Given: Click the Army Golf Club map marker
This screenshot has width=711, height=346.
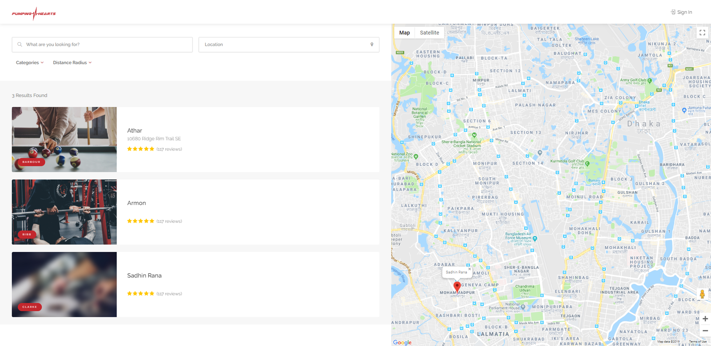Looking at the screenshot, I should coord(650,81).
